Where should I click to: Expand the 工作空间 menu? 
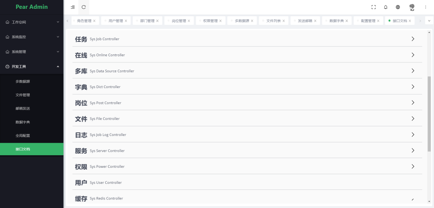[58, 22]
